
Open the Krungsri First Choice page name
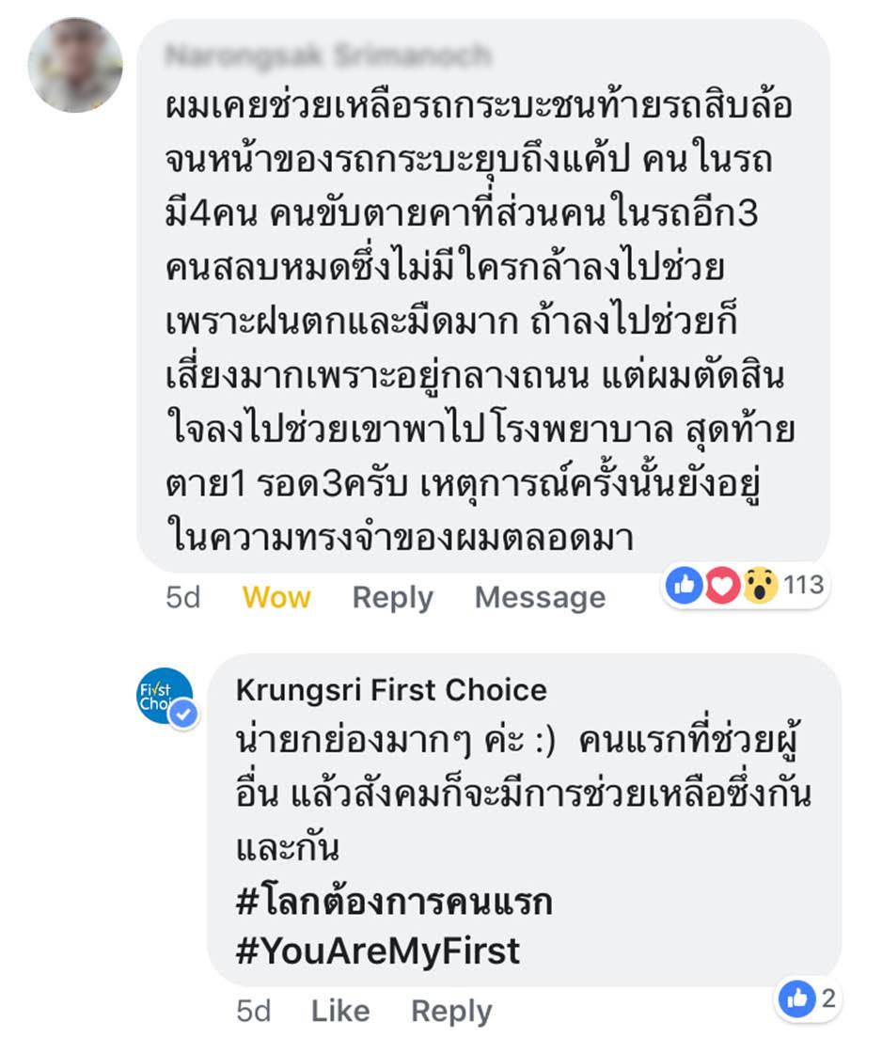tap(391, 690)
